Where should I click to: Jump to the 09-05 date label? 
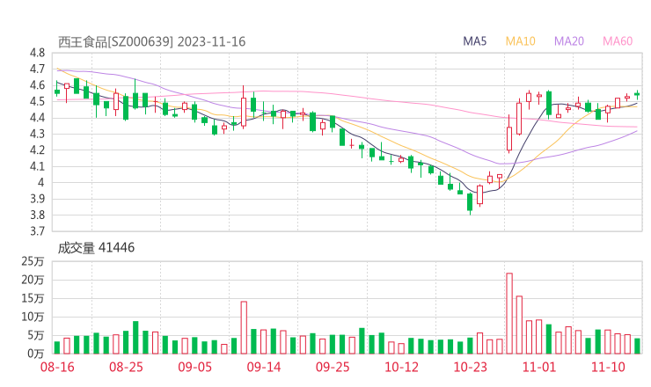coord(195,367)
